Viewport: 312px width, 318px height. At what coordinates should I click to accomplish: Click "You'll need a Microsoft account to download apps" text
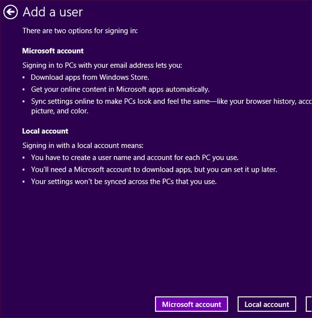[154, 169]
